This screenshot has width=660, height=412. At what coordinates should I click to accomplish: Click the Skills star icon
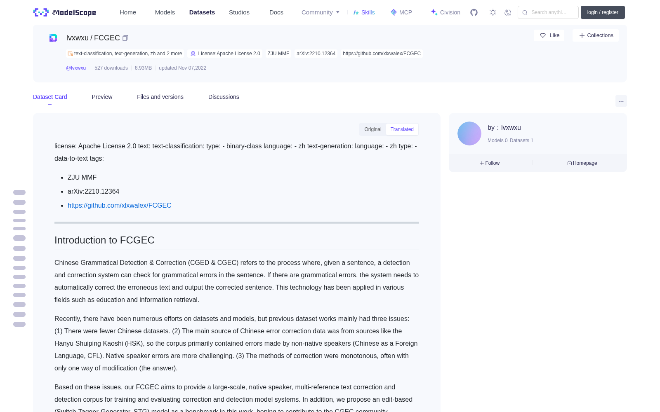(356, 12)
